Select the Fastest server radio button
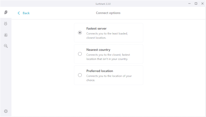Screen dimensions: 206x117 tap(80, 33)
